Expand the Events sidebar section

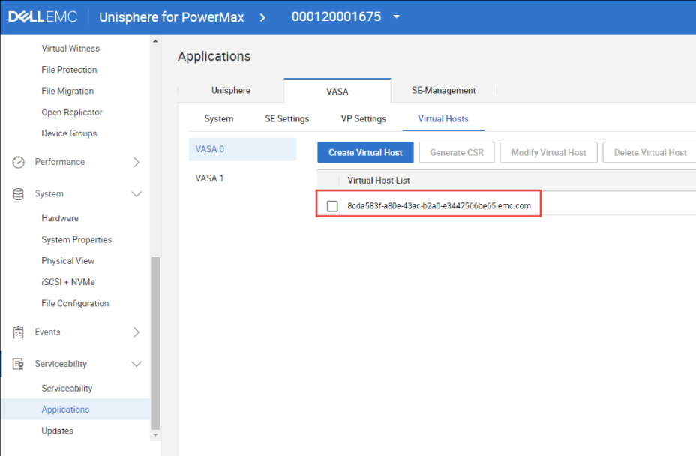click(x=136, y=331)
